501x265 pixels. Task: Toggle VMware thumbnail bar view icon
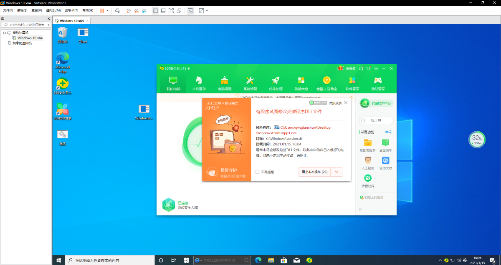click(163, 10)
